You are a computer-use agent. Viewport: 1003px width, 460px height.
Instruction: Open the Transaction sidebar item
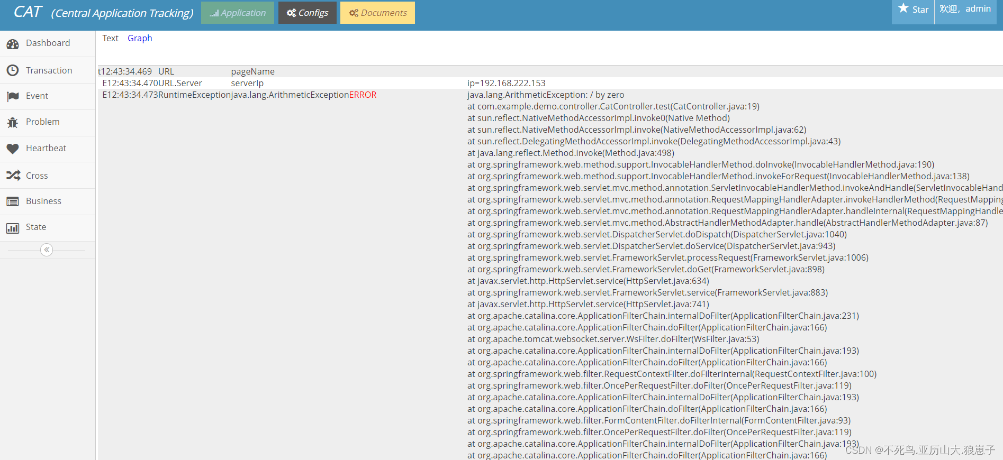pos(48,70)
